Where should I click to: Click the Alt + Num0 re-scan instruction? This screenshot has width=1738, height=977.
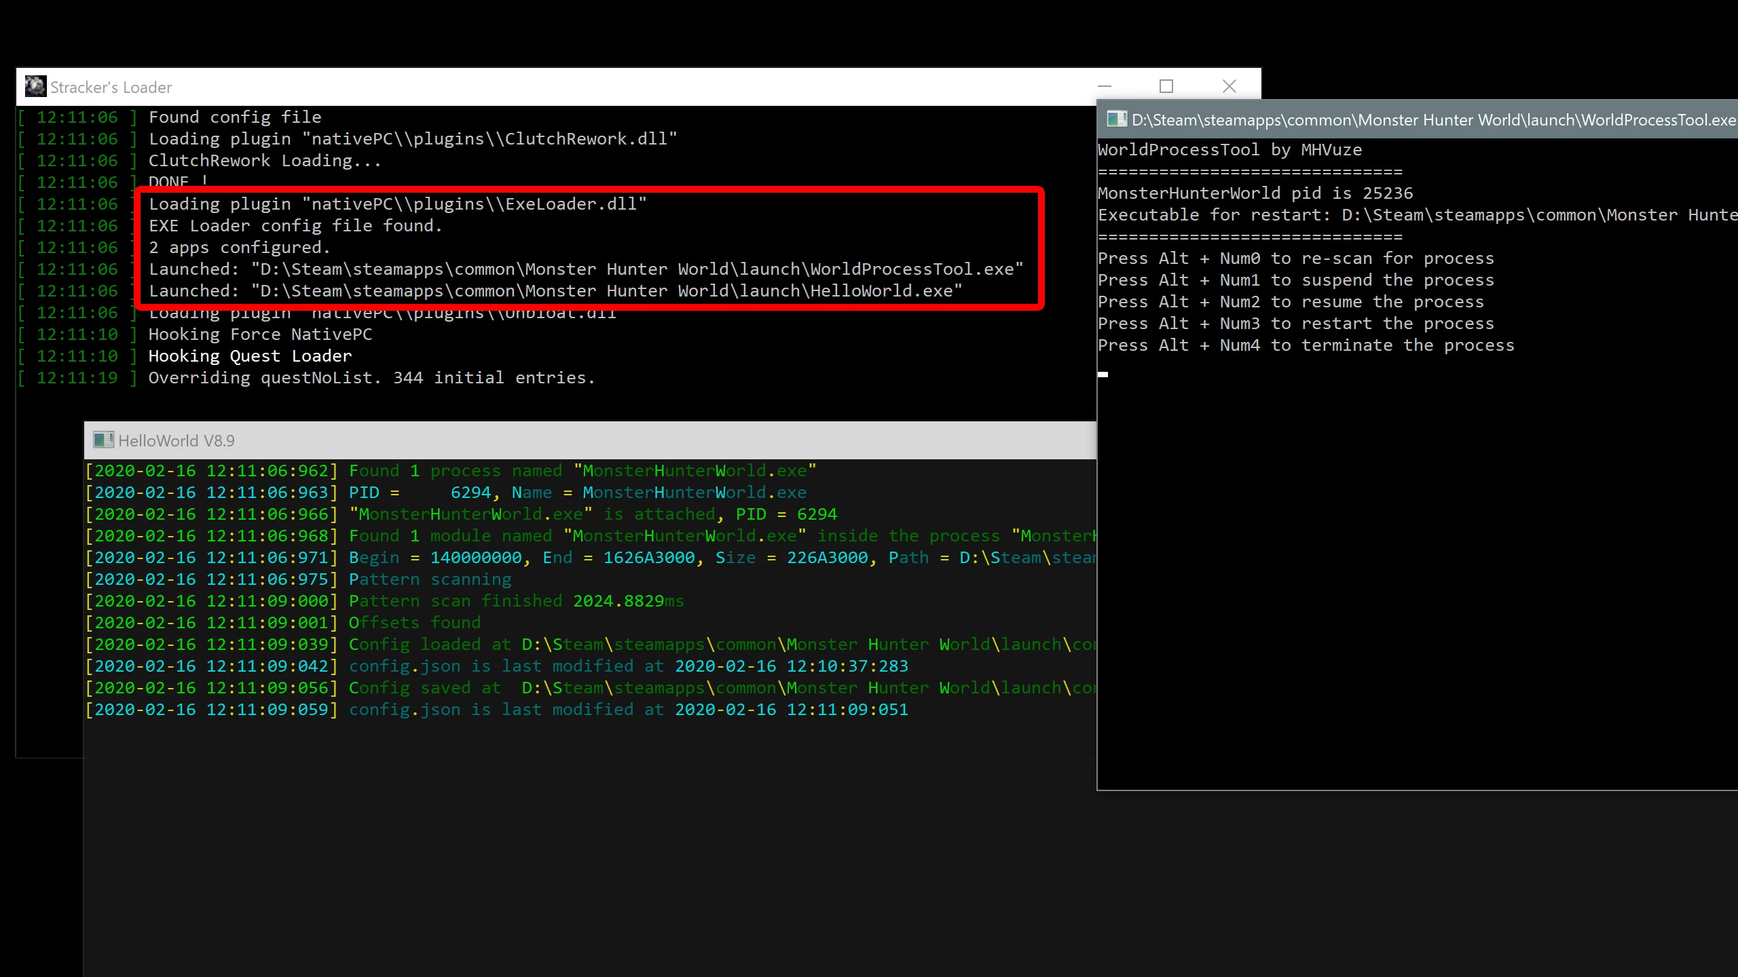(x=1296, y=258)
